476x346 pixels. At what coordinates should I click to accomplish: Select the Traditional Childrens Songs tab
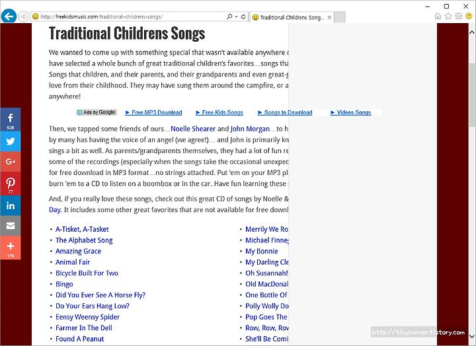(292, 17)
